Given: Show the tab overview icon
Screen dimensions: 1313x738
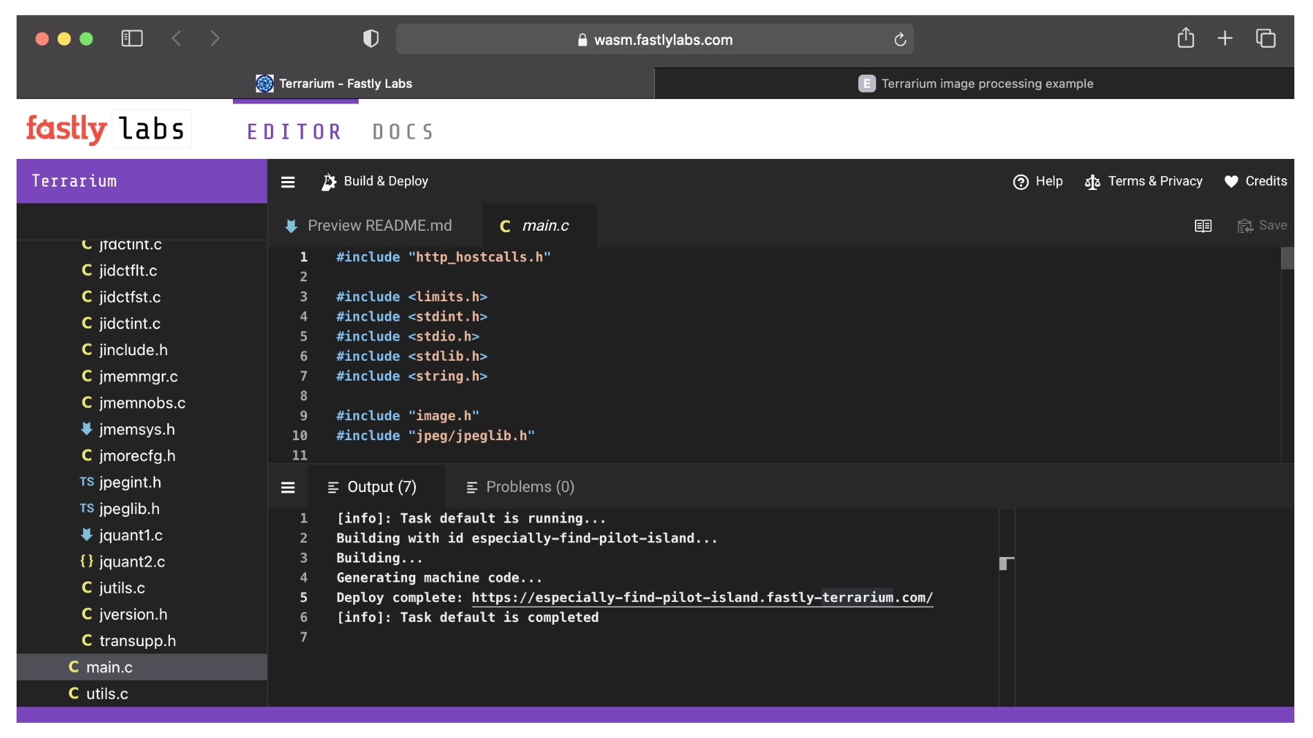Looking at the screenshot, I should [1265, 38].
